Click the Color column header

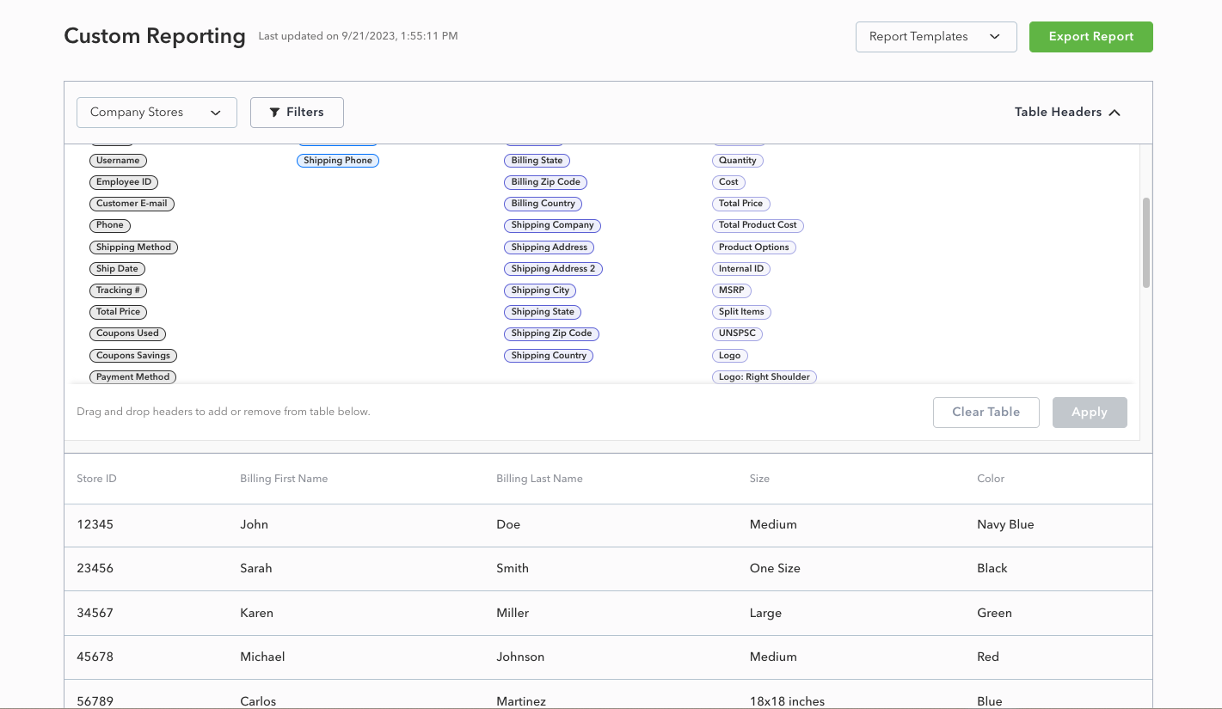click(991, 479)
